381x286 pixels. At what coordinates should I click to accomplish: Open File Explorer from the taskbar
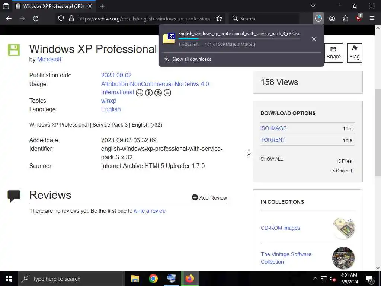pyautogui.click(x=135, y=279)
